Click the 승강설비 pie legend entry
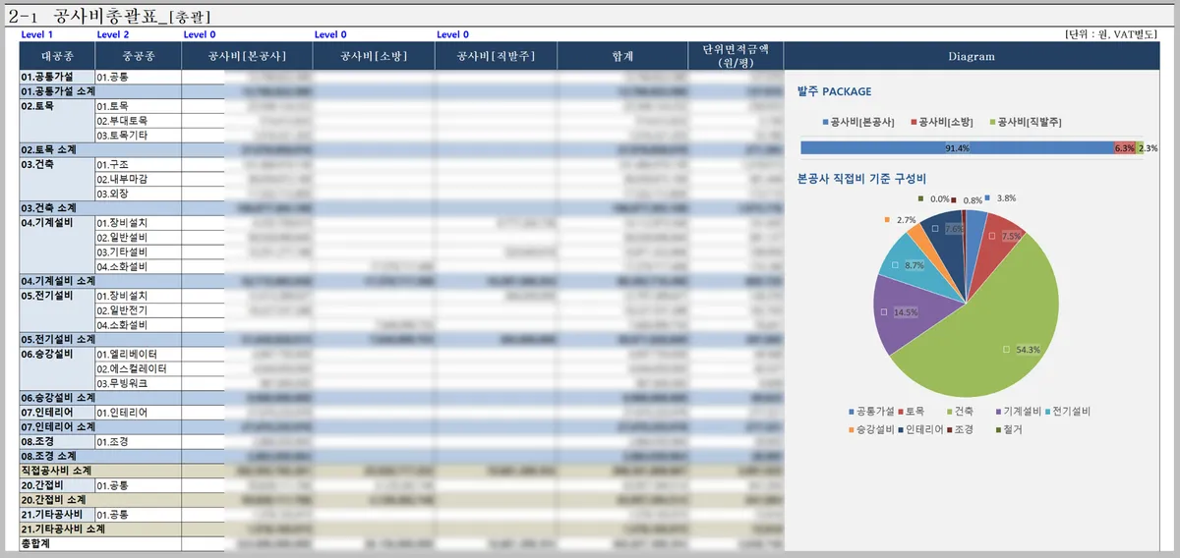 (871, 429)
